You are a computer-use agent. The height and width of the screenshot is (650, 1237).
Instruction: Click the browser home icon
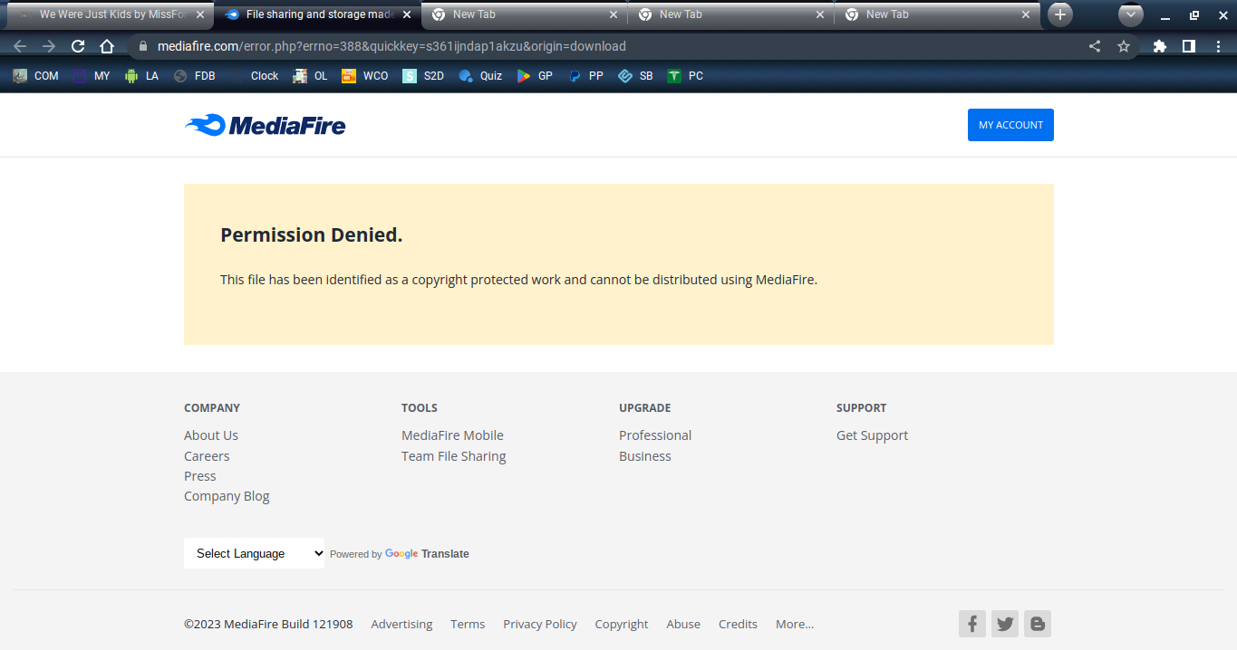point(107,46)
